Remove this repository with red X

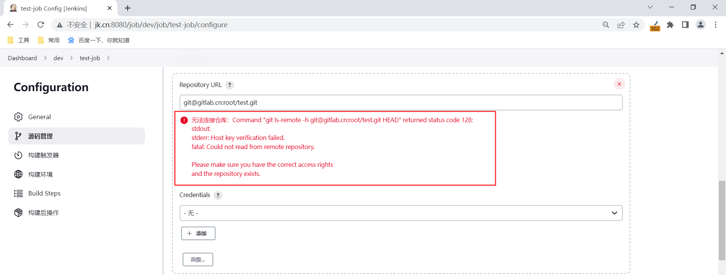(x=619, y=84)
